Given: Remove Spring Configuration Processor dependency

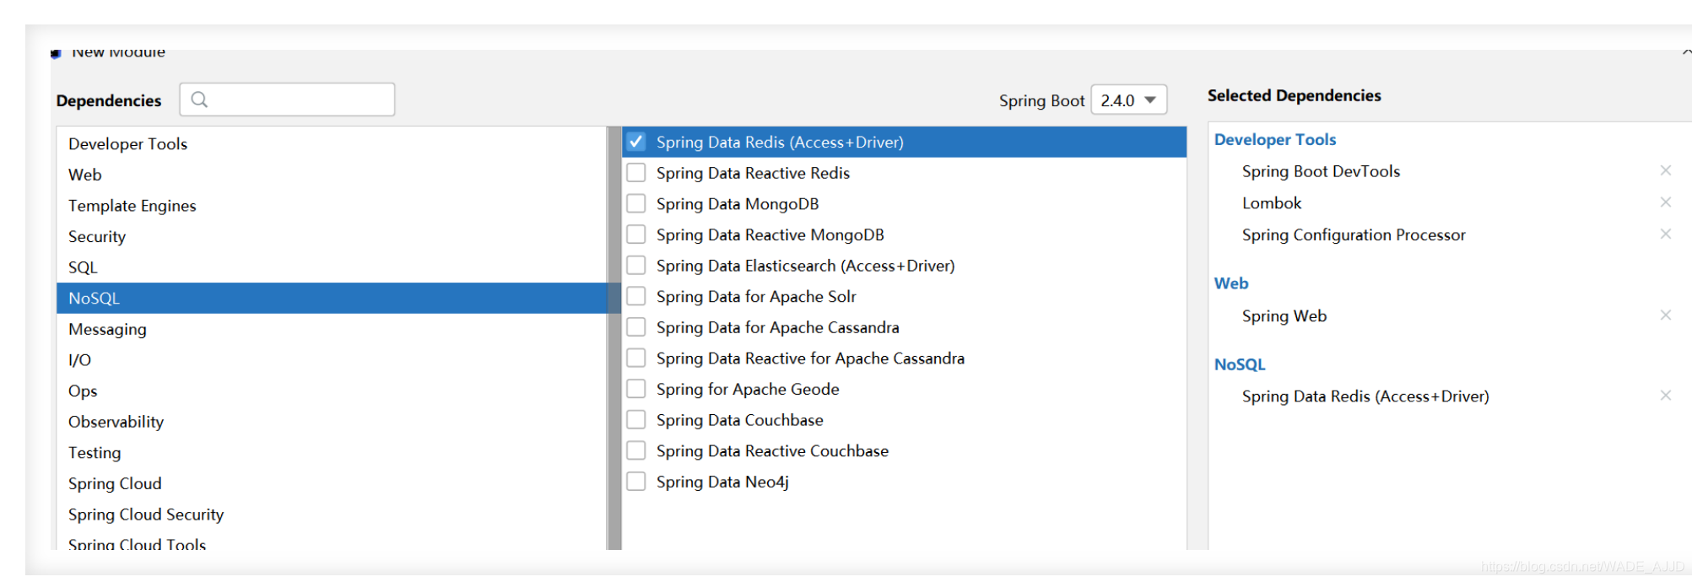Looking at the screenshot, I should tap(1665, 234).
